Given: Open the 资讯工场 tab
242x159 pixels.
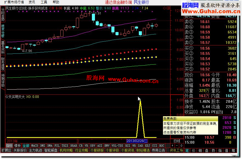Looking at the screenshot, I should pos(176,150).
